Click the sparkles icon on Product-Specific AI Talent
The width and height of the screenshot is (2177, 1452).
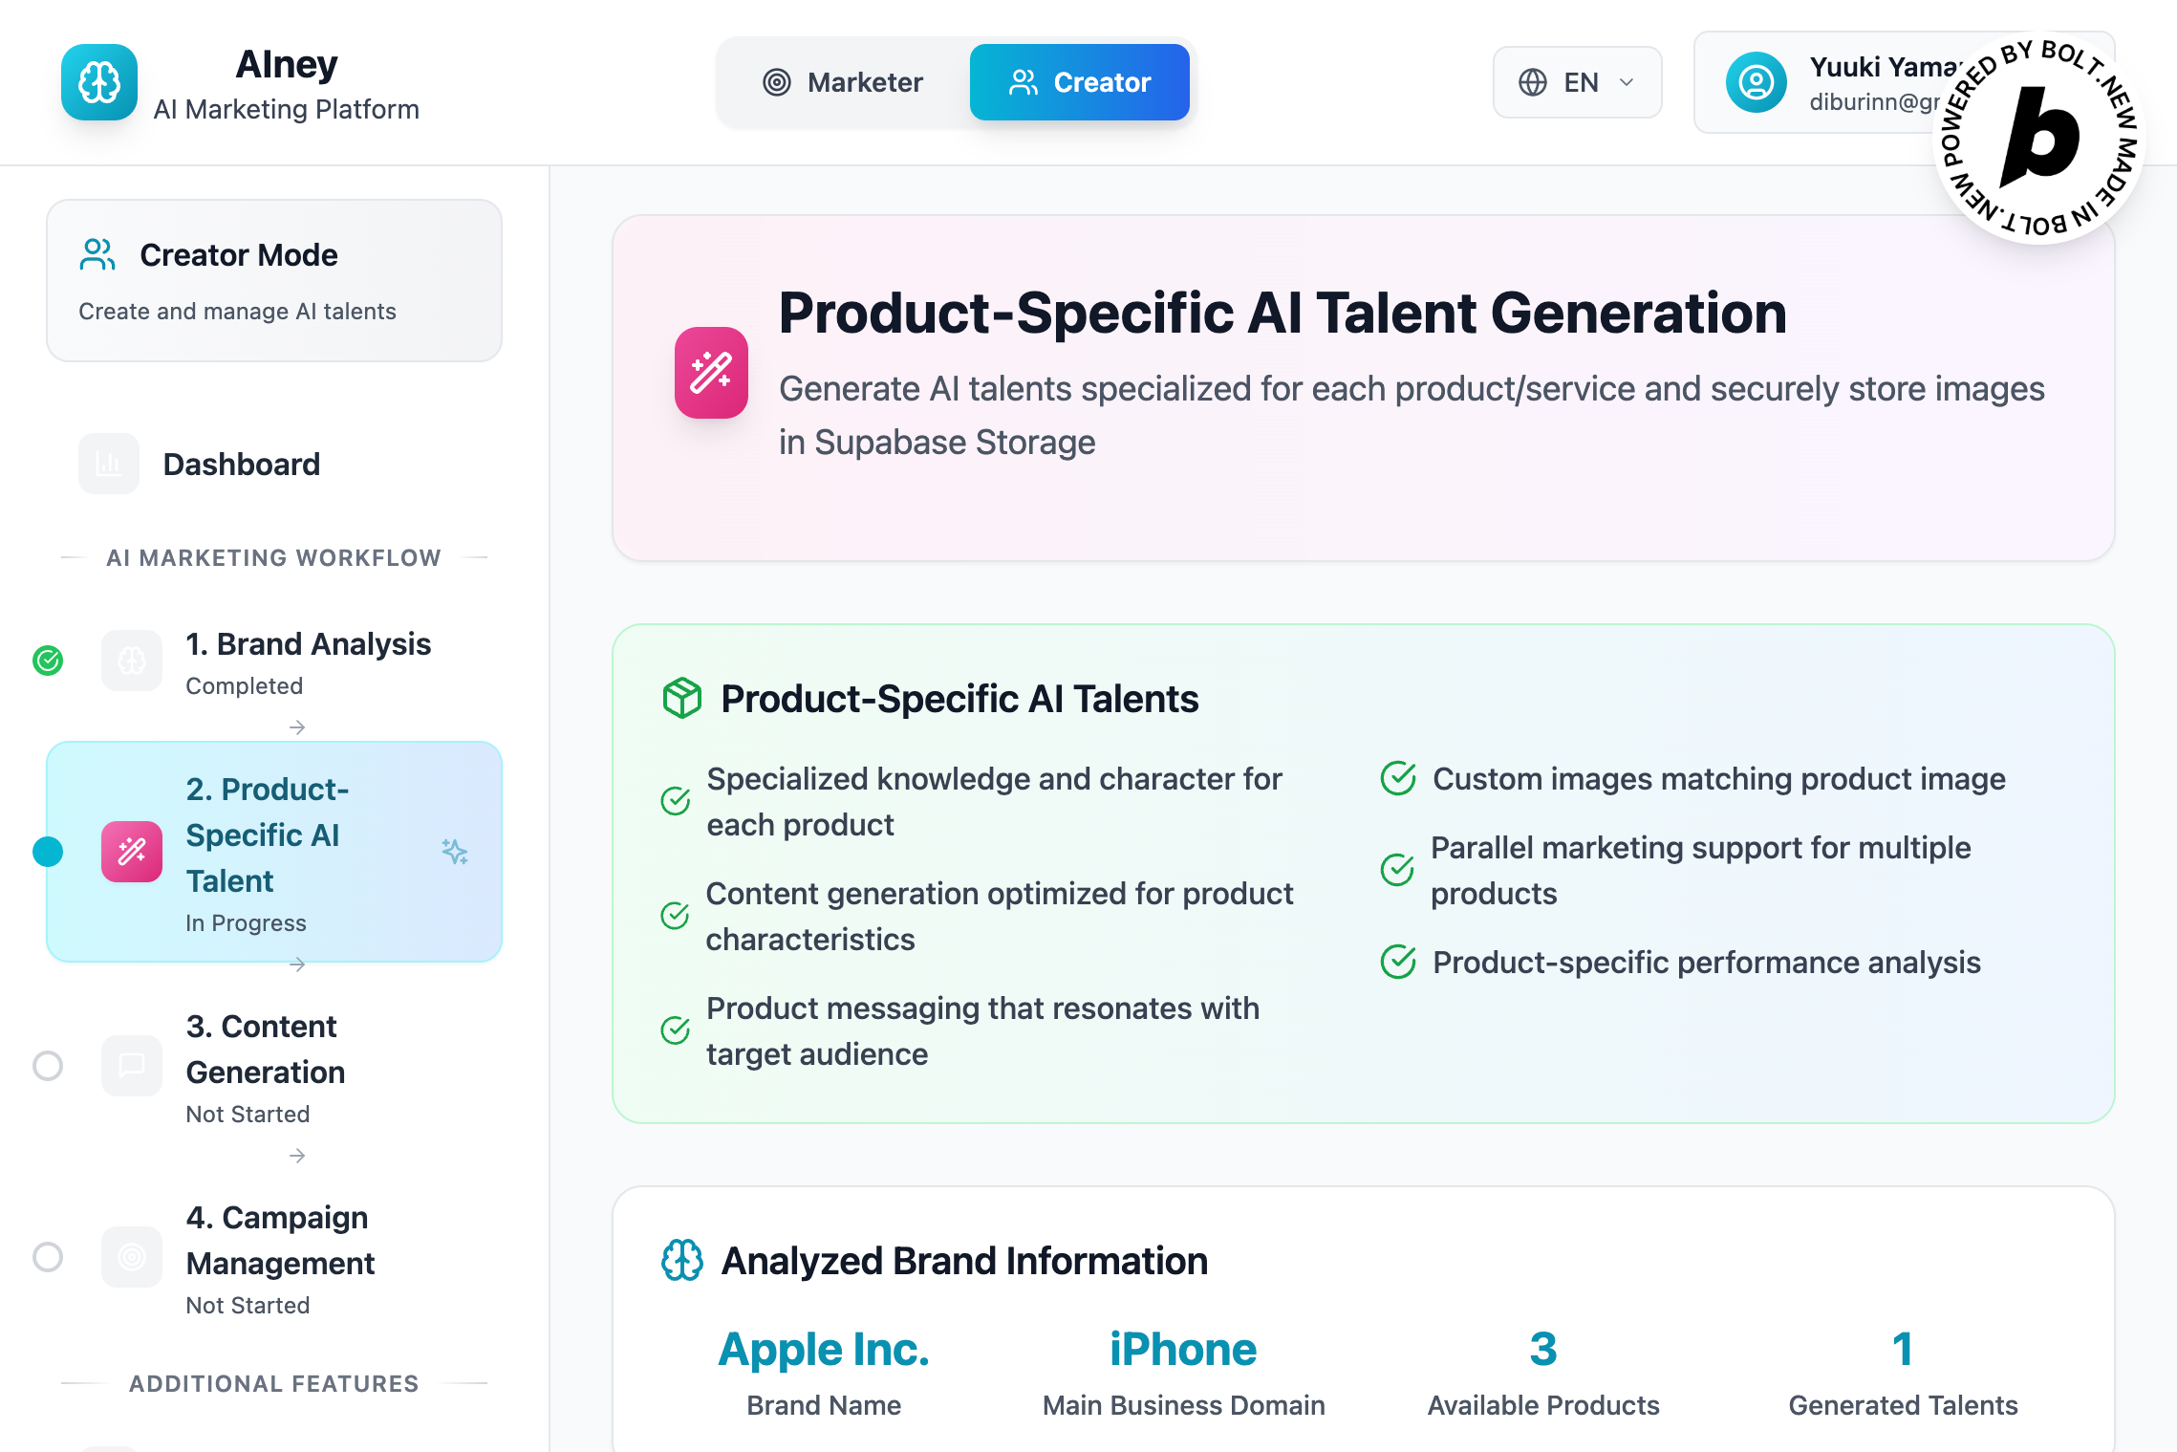(x=455, y=851)
